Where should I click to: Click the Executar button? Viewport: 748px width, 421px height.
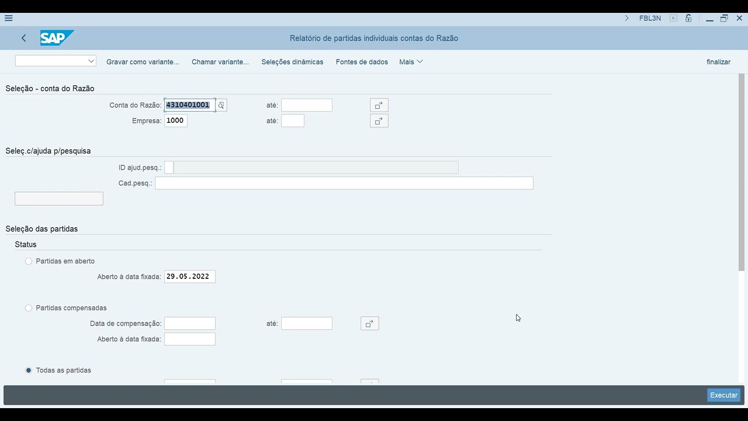(x=723, y=395)
